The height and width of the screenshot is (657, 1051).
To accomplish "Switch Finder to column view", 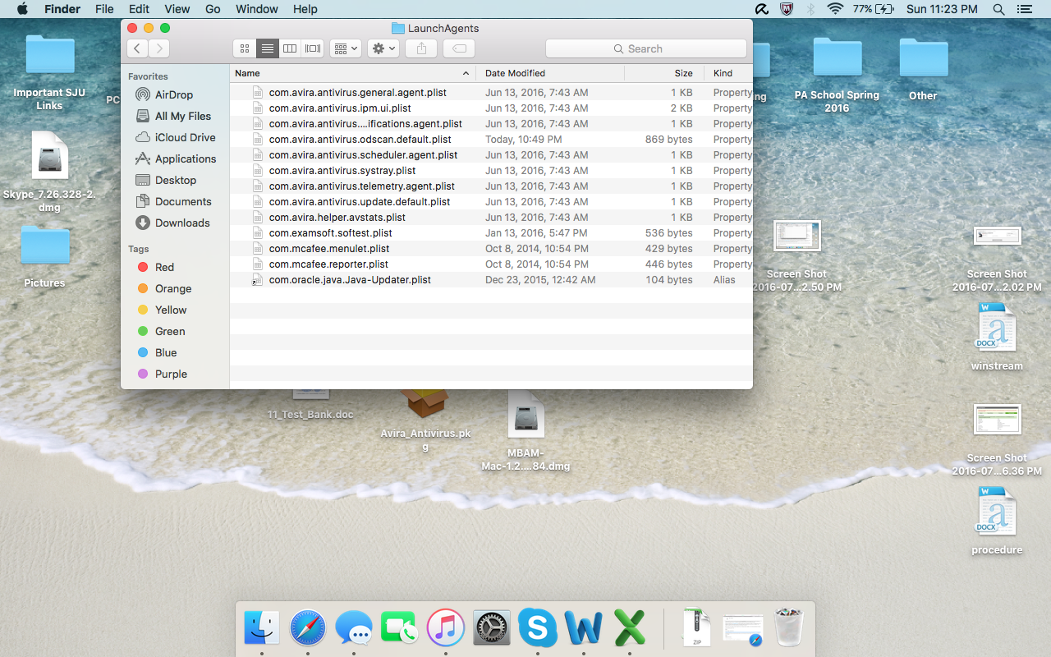I will (x=290, y=48).
